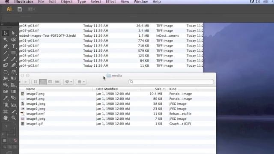Screen dimensions: 274x154
Task: Open the Help menu
Action: [157, 2]
